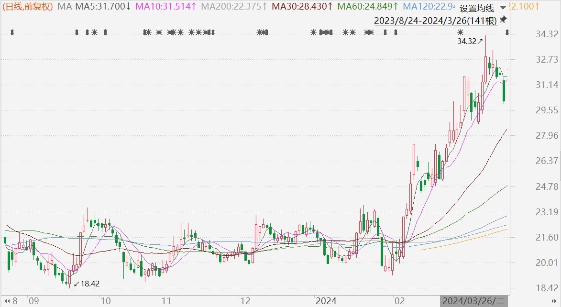Open the dropdown arrow beside 设置均线
The image size is (561, 307).
pos(503,8)
